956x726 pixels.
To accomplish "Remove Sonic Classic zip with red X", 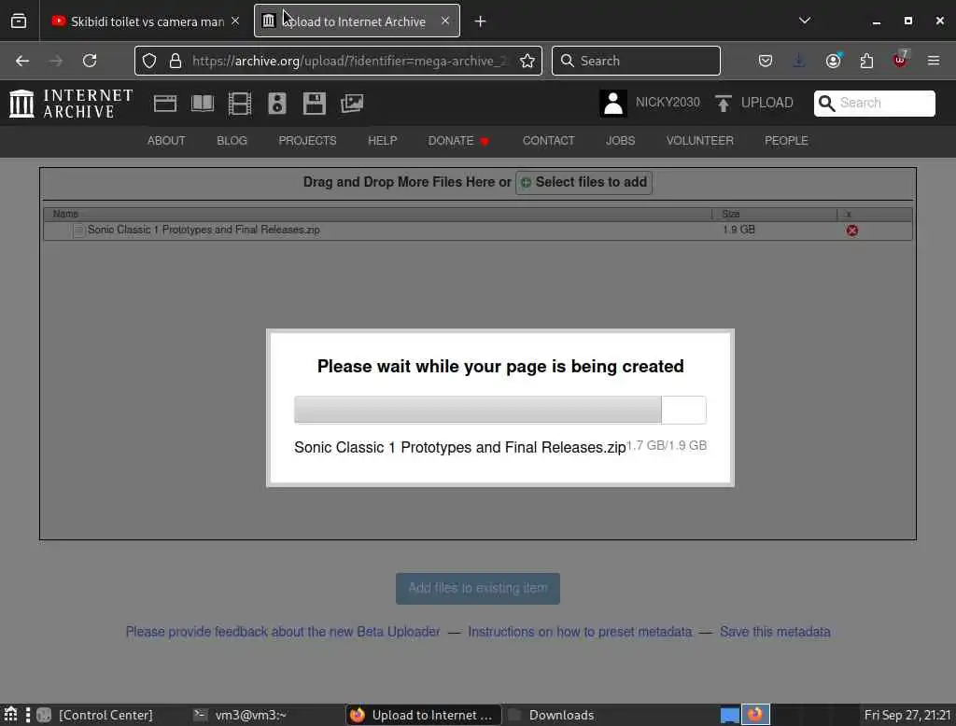I will 852,230.
